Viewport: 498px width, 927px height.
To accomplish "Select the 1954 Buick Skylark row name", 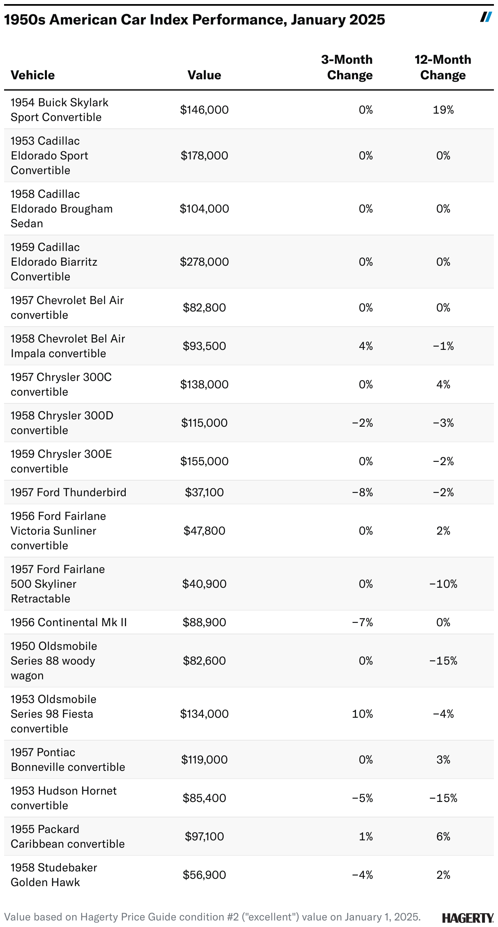I will (60, 110).
